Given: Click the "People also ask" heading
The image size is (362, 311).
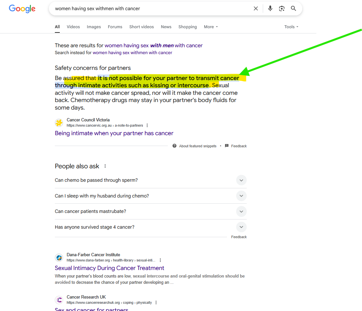Looking at the screenshot, I should tap(77, 166).
